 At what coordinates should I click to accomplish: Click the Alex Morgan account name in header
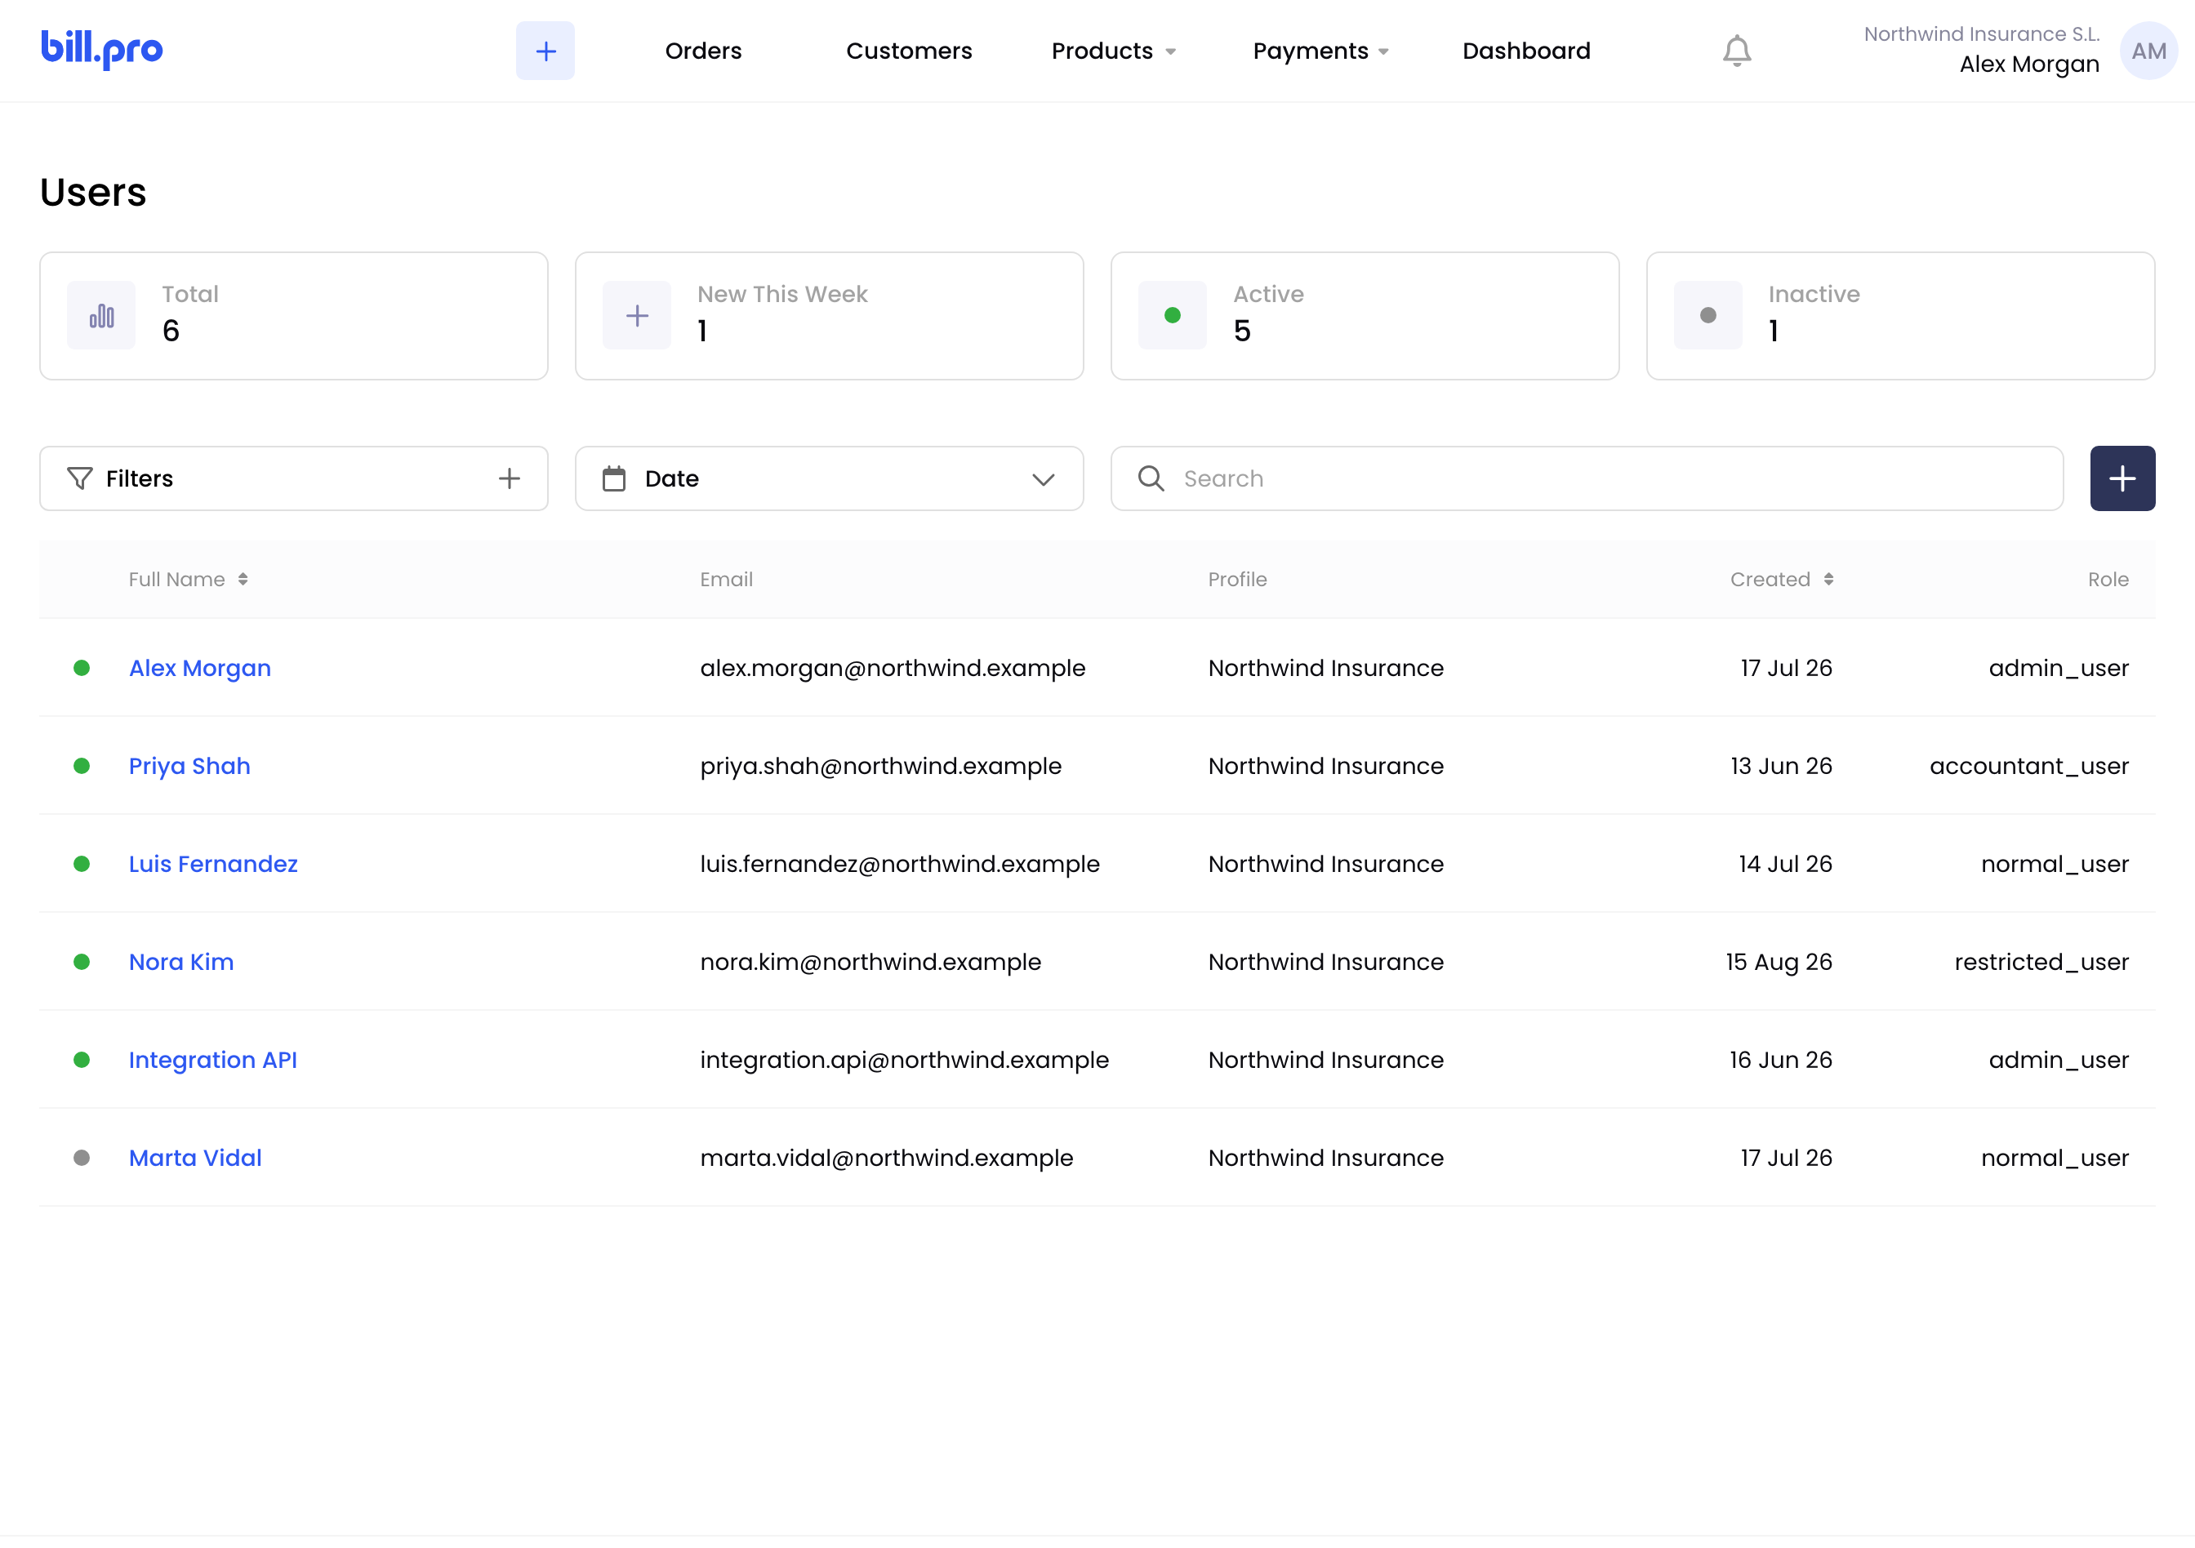point(2028,64)
